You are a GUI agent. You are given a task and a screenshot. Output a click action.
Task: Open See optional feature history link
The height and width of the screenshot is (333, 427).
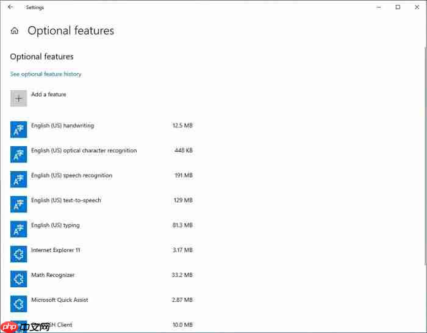(x=46, y=74)
